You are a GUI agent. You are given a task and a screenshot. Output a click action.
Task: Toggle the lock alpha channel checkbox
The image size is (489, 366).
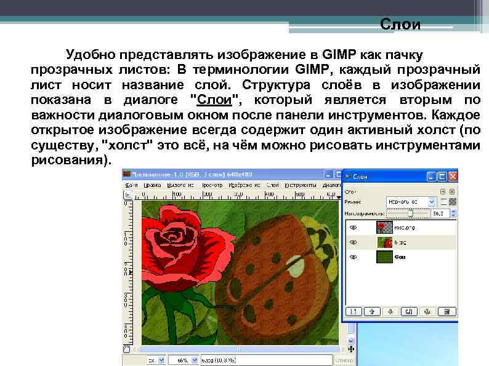pos(443,202)
